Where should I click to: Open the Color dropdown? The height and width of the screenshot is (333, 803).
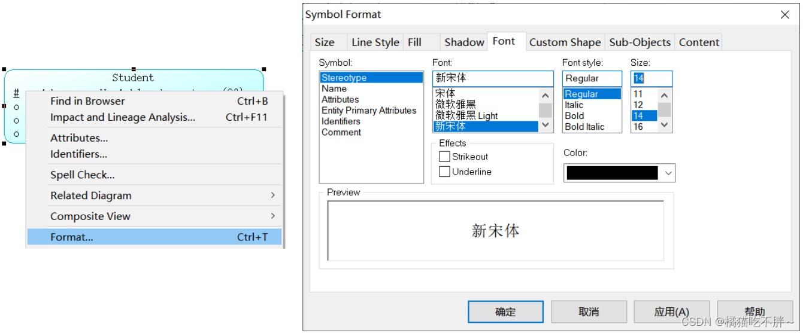pos(668,173)
